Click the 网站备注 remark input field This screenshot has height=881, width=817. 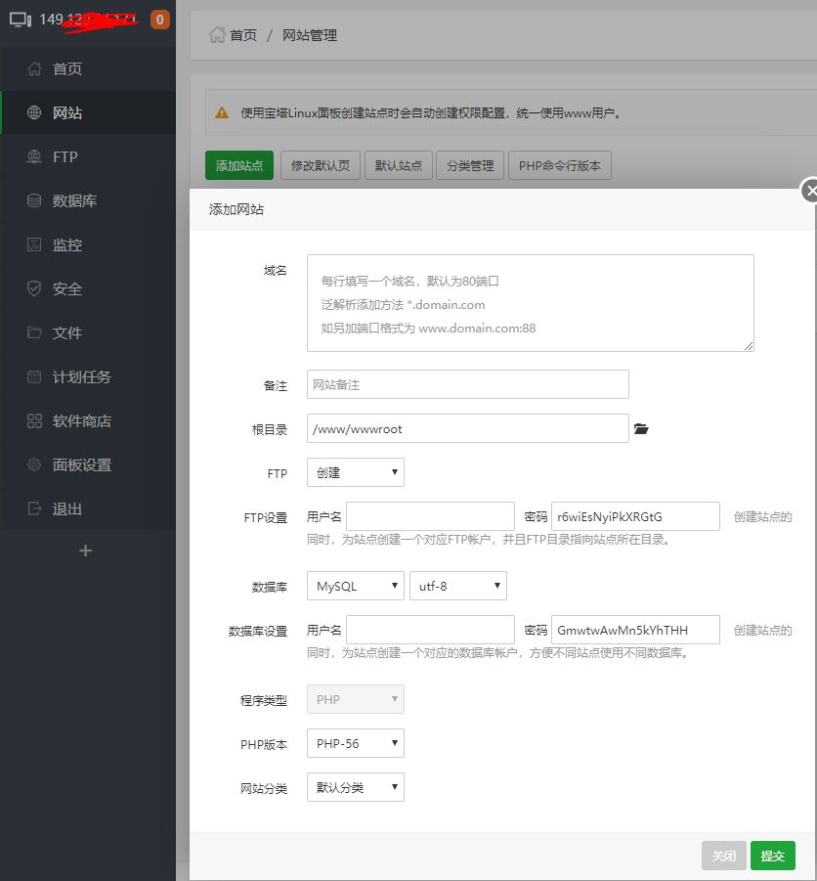[467, 384]
